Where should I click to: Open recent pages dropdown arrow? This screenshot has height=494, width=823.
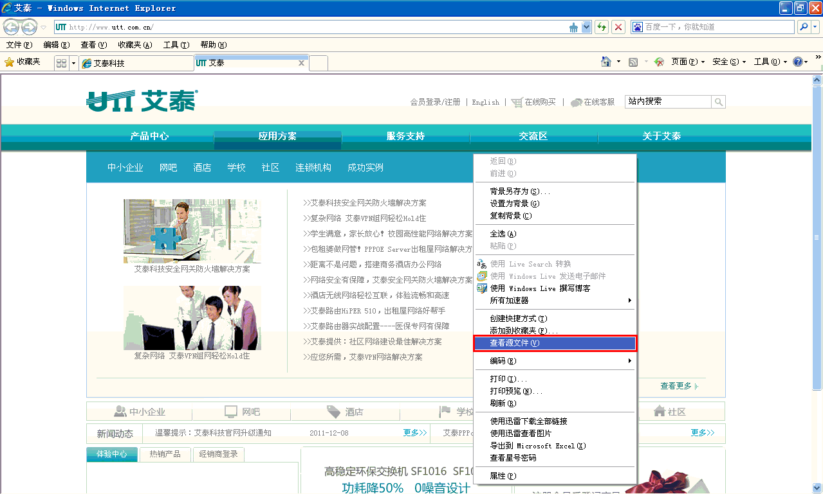click(43, 27)
